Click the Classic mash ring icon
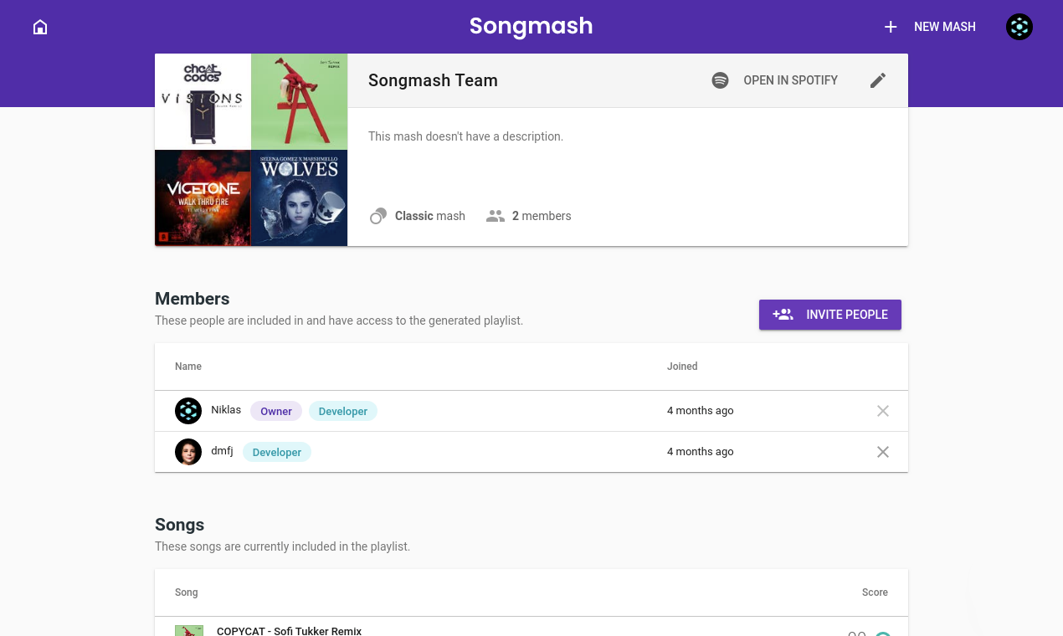Image resolution: width=1063 pixels, height=636 pixels. tap(377, 216)
